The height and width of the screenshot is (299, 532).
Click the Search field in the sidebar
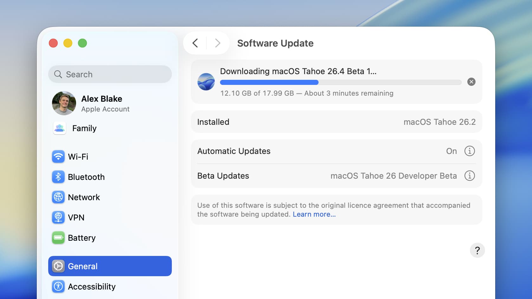[x=110, y=74]
